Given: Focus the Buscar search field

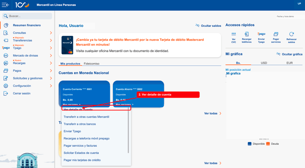Looking at the screenshot, I should click(x=27, y=16).
